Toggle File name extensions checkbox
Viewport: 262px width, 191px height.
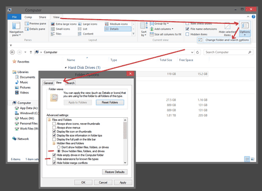tap(187, 29)
